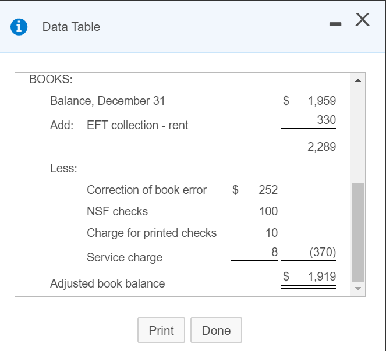
Task: Click the 'NSF checks' label
Action: (117, 211)
